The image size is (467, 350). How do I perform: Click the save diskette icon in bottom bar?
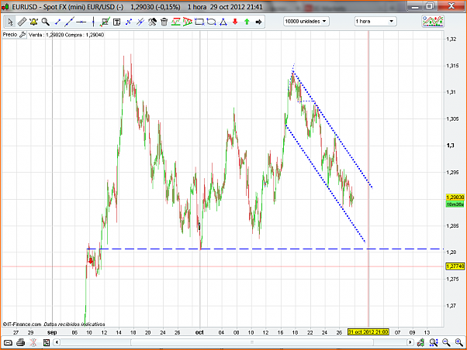(x=47, y=342)
